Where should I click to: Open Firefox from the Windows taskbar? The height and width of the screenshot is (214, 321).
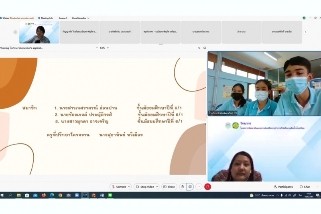[x=43, y=195]
